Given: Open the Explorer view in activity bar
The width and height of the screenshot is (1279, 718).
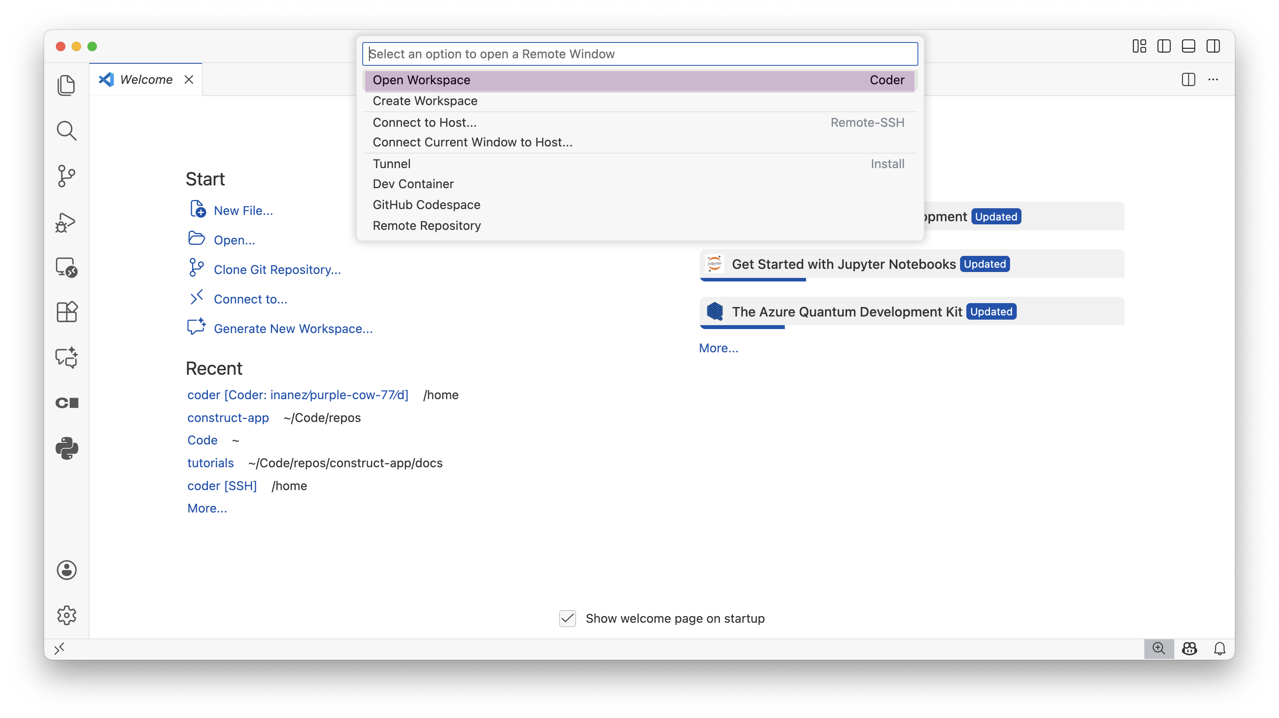Looking at the screenshot, I should [67, 85].
